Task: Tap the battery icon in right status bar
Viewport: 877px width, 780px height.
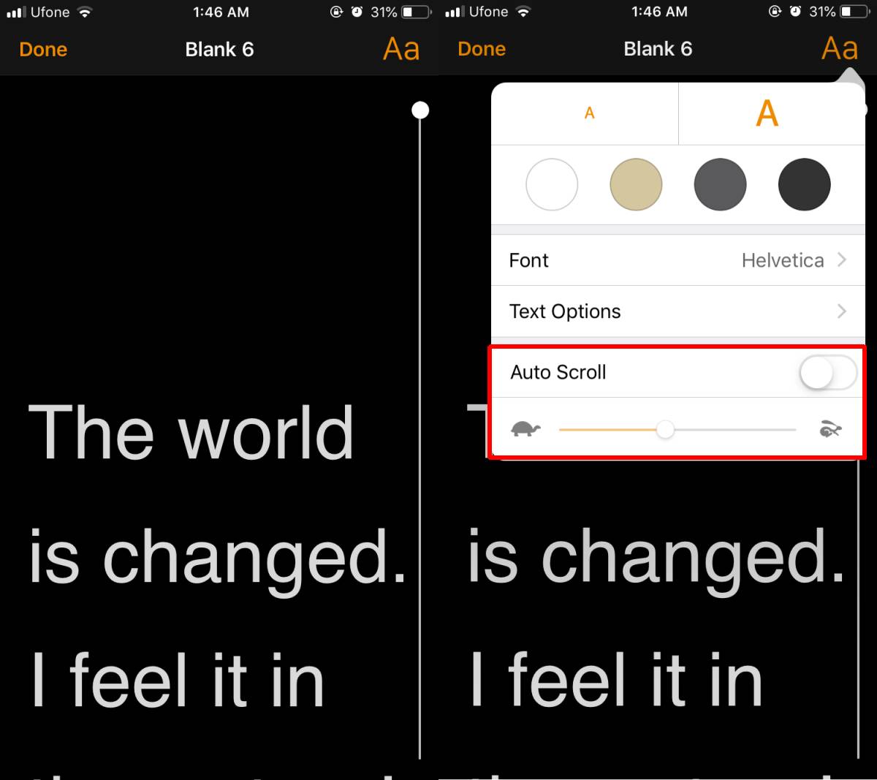Action: (855, 12)
